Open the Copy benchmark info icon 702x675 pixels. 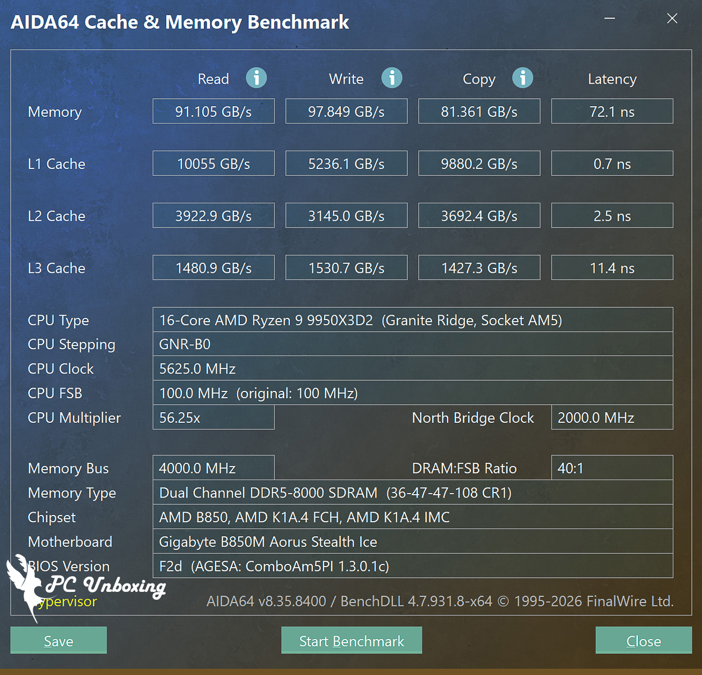[x=522, y=77]
